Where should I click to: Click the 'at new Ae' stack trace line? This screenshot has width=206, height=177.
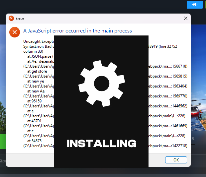click(36, 91)
